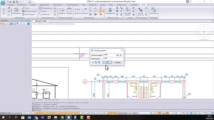The image size is (214, 120).
Task: Click the Примечание note field
Action: [113, 58]
